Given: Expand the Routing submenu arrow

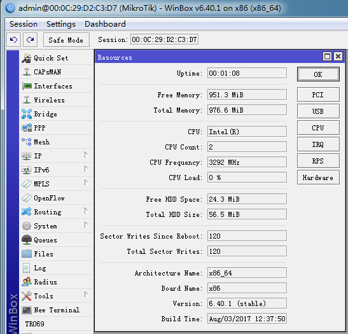Looking at the screenshot, I should point(87,211).
